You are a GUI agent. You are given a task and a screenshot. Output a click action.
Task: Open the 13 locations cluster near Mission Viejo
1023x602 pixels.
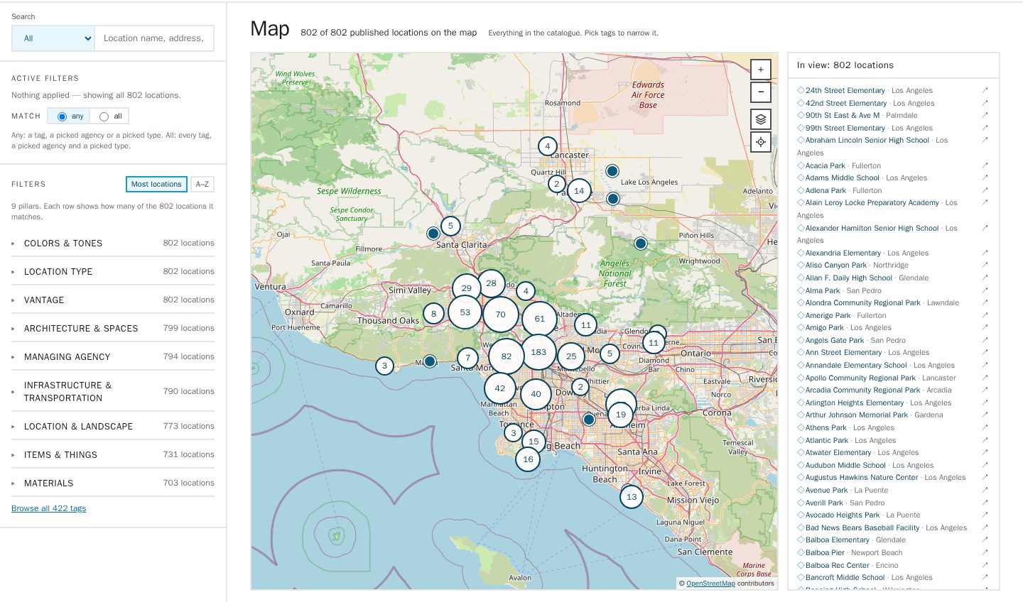[632, 497]
